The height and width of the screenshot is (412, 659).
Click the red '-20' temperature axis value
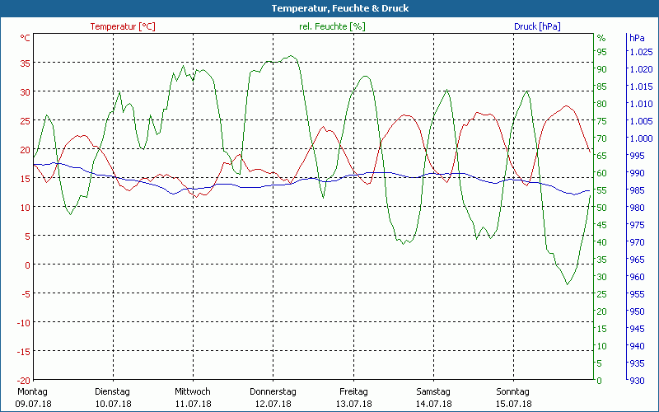click(x=23, y=380)
